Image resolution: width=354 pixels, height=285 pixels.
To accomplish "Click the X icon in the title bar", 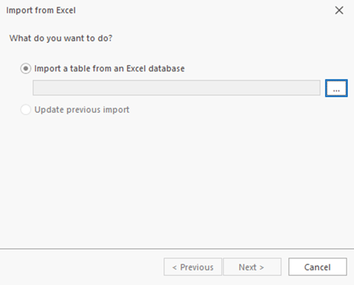I will click(x=339, y=10).
